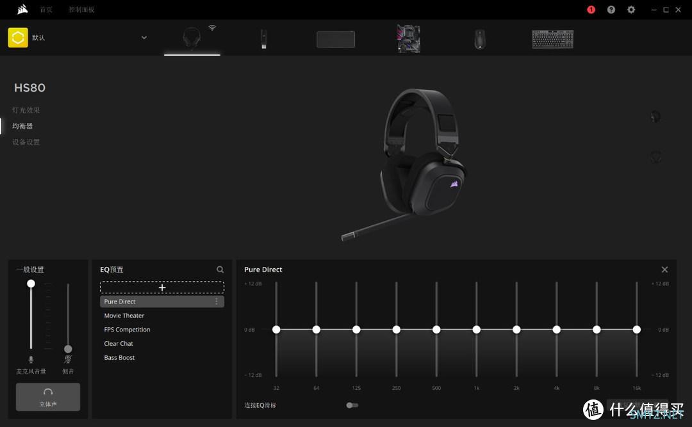Click the 默认 profile name
This screenshot has width=692, height=427.
tap(38, 38)
